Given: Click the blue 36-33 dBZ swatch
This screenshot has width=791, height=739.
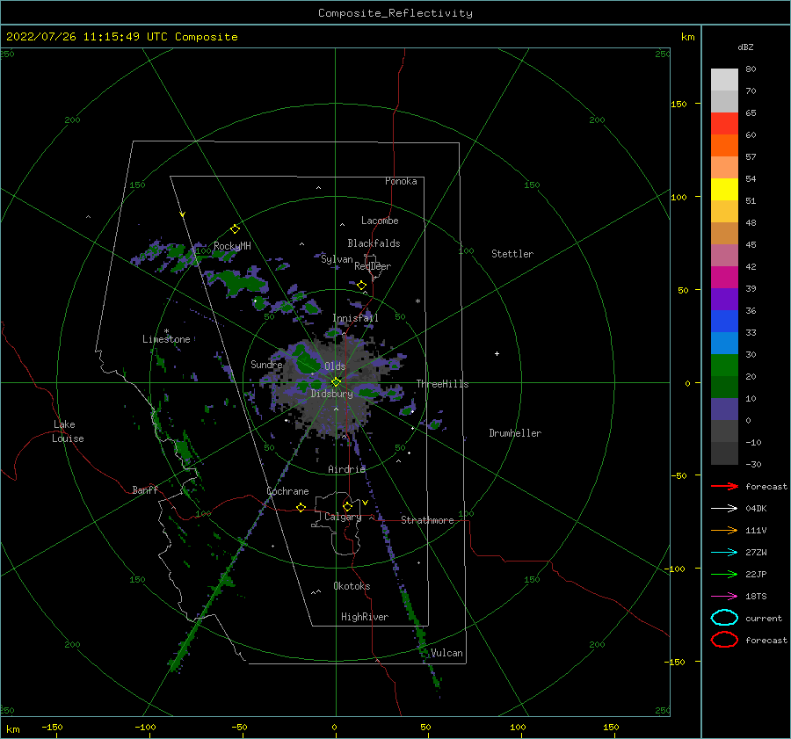Looking at the screenshot, I should [724, 322].
